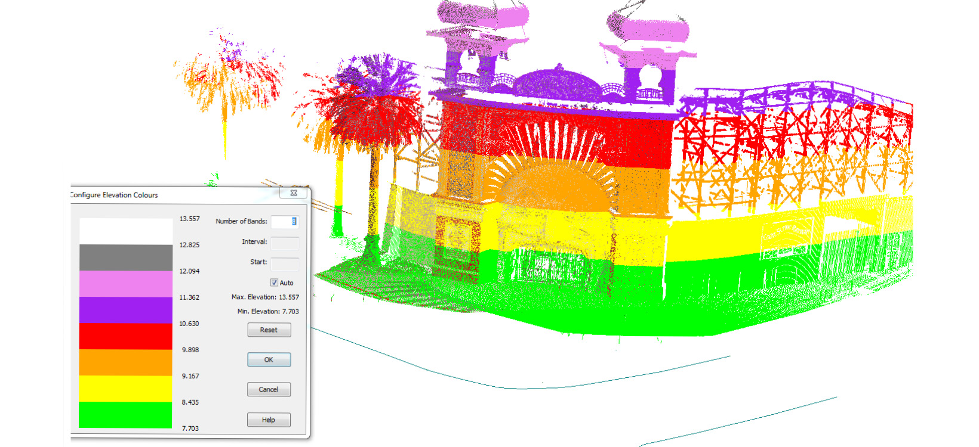Choose the purple elevation colour band
The image size is (979, 447).
click(x=126, y=310)
